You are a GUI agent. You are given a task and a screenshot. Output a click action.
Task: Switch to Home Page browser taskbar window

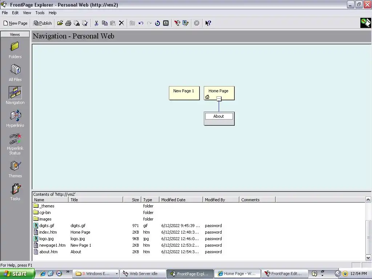[x=237, y=274]
